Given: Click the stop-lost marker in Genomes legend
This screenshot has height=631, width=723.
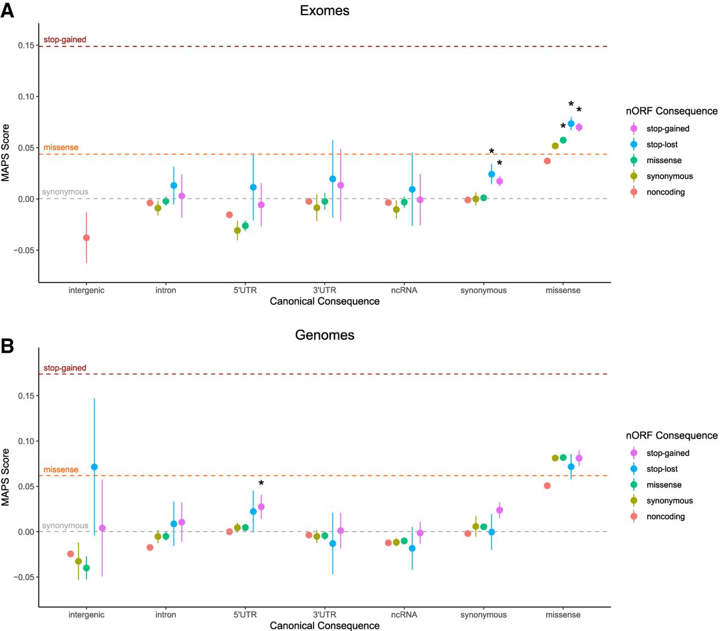Looking at the screenshot, I should tap(634, 469).
